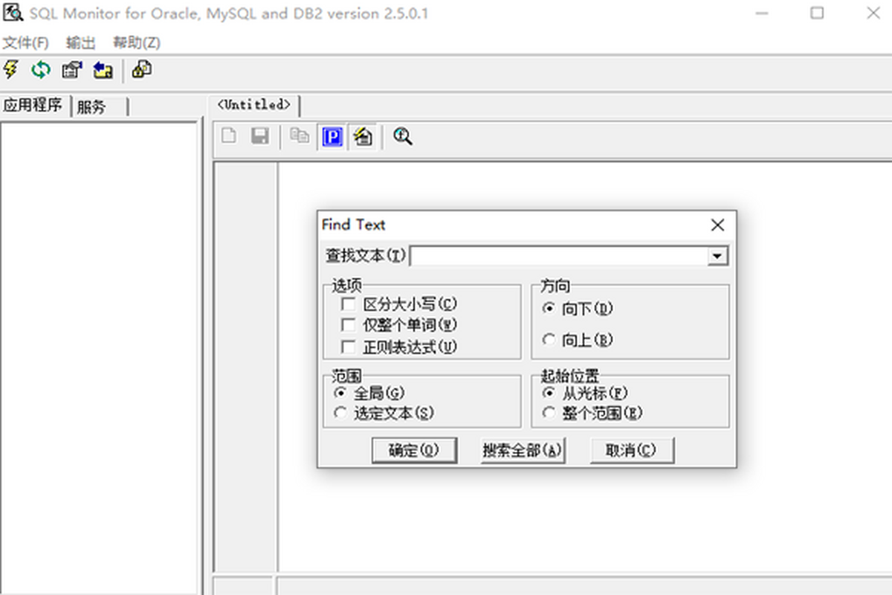Select 整个范围(E) origin radio button
This screenshot has height=595, width=892.
(549, 413)
